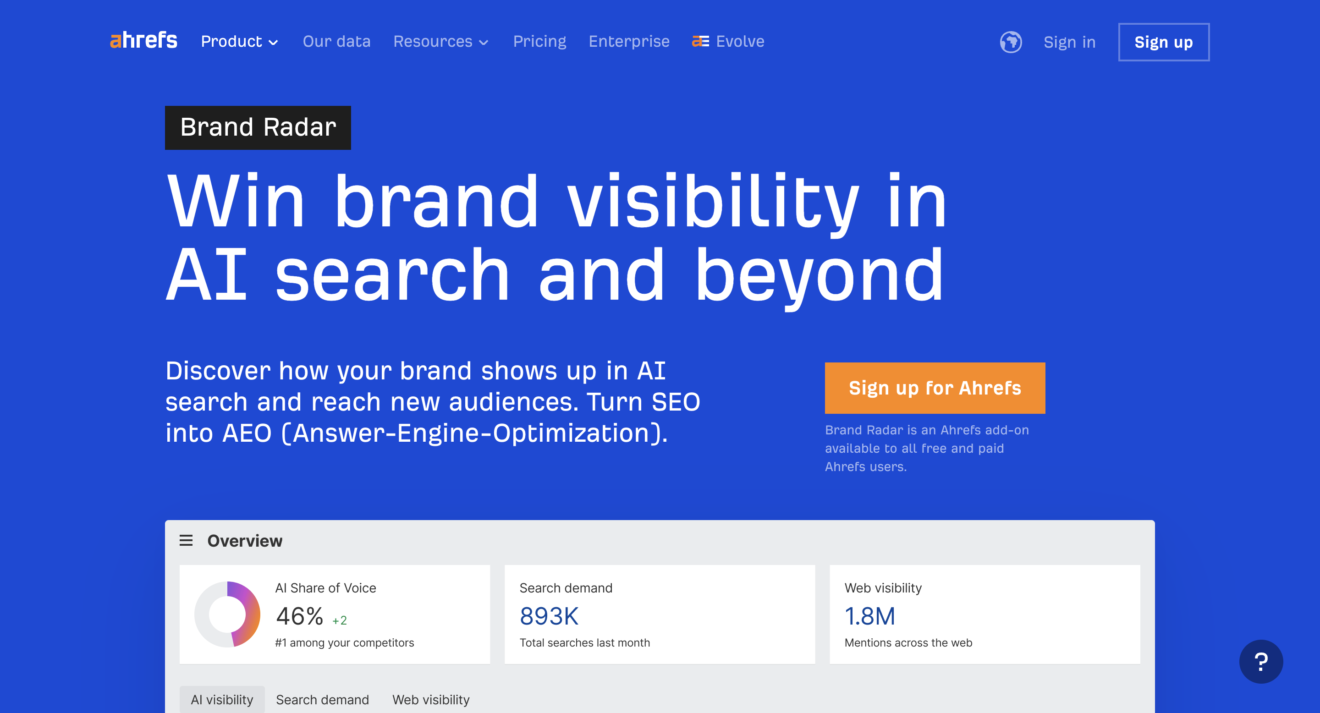This screenshot has width=1320, height=713.
Task: Click the Overview hamburger menu icon
Action: [186, 540]
